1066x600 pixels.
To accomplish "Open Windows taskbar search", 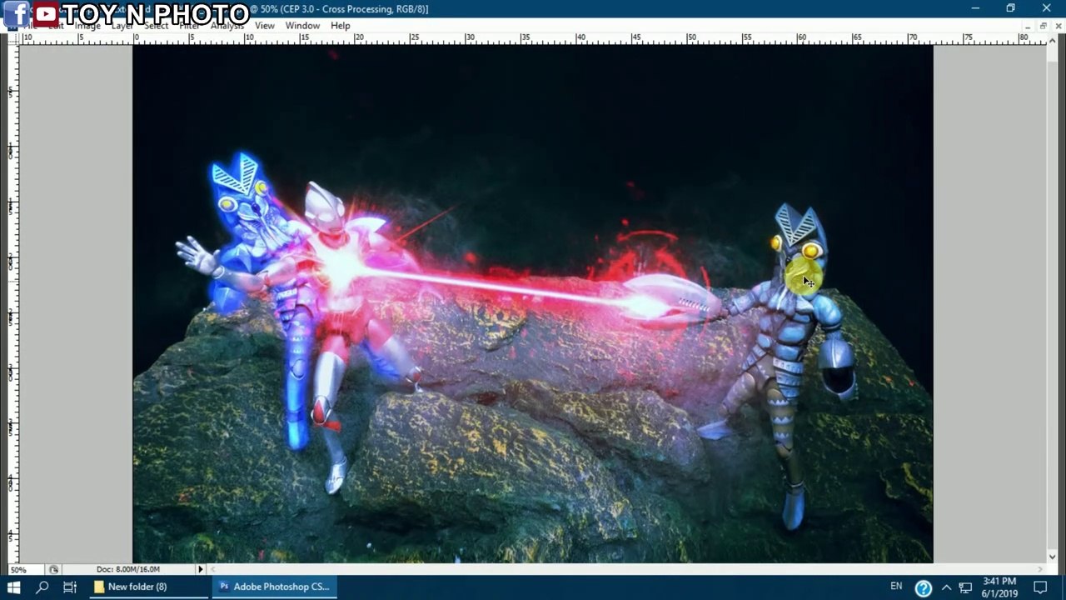I will (42, 587).
